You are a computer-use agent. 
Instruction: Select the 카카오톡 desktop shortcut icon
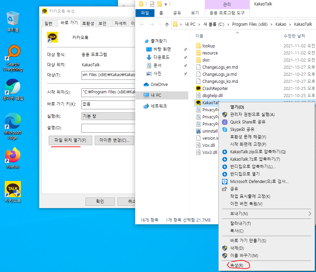tap(13, 192)
